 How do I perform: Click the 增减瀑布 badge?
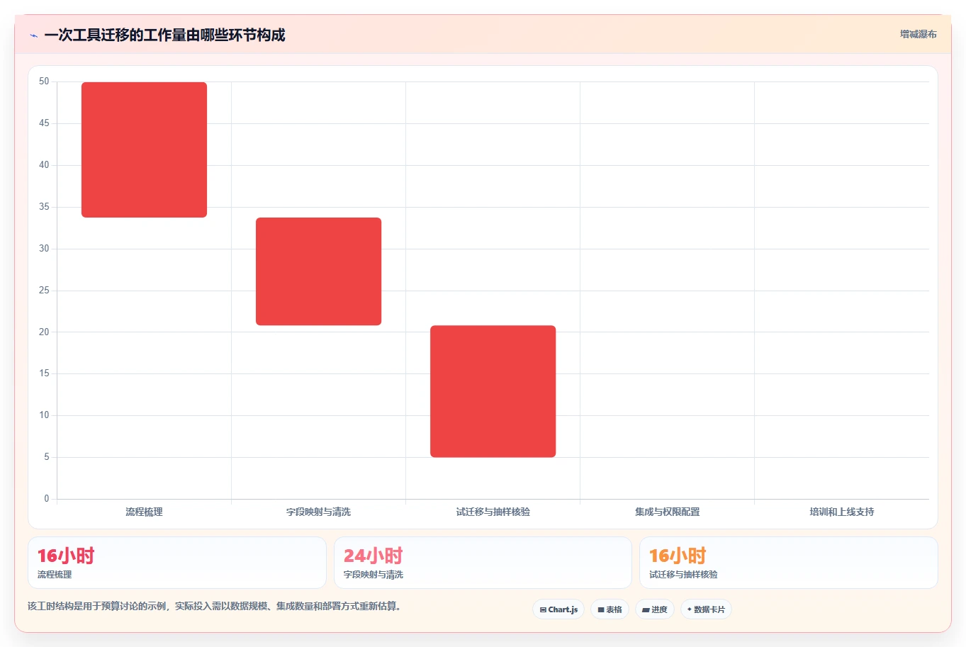click(x=918, y=34)
